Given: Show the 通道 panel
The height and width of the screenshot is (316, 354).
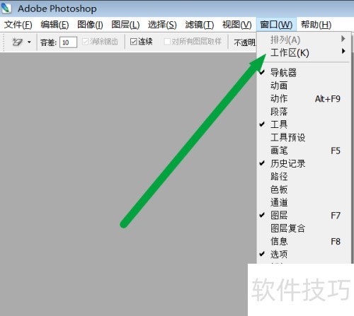Looking at the screenshot, I should click(303, 202).
